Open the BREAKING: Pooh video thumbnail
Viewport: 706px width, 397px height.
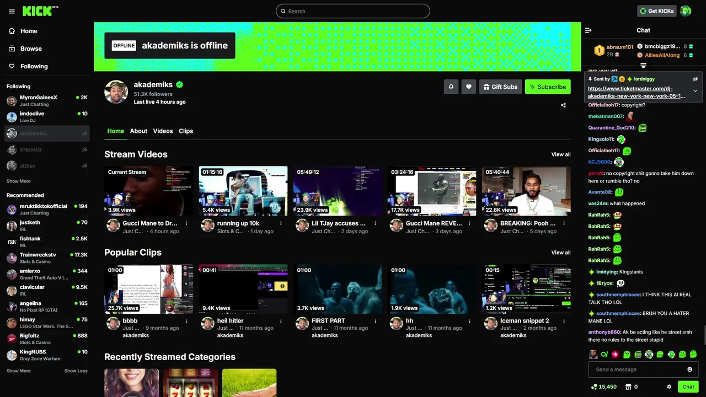[526, 191]
